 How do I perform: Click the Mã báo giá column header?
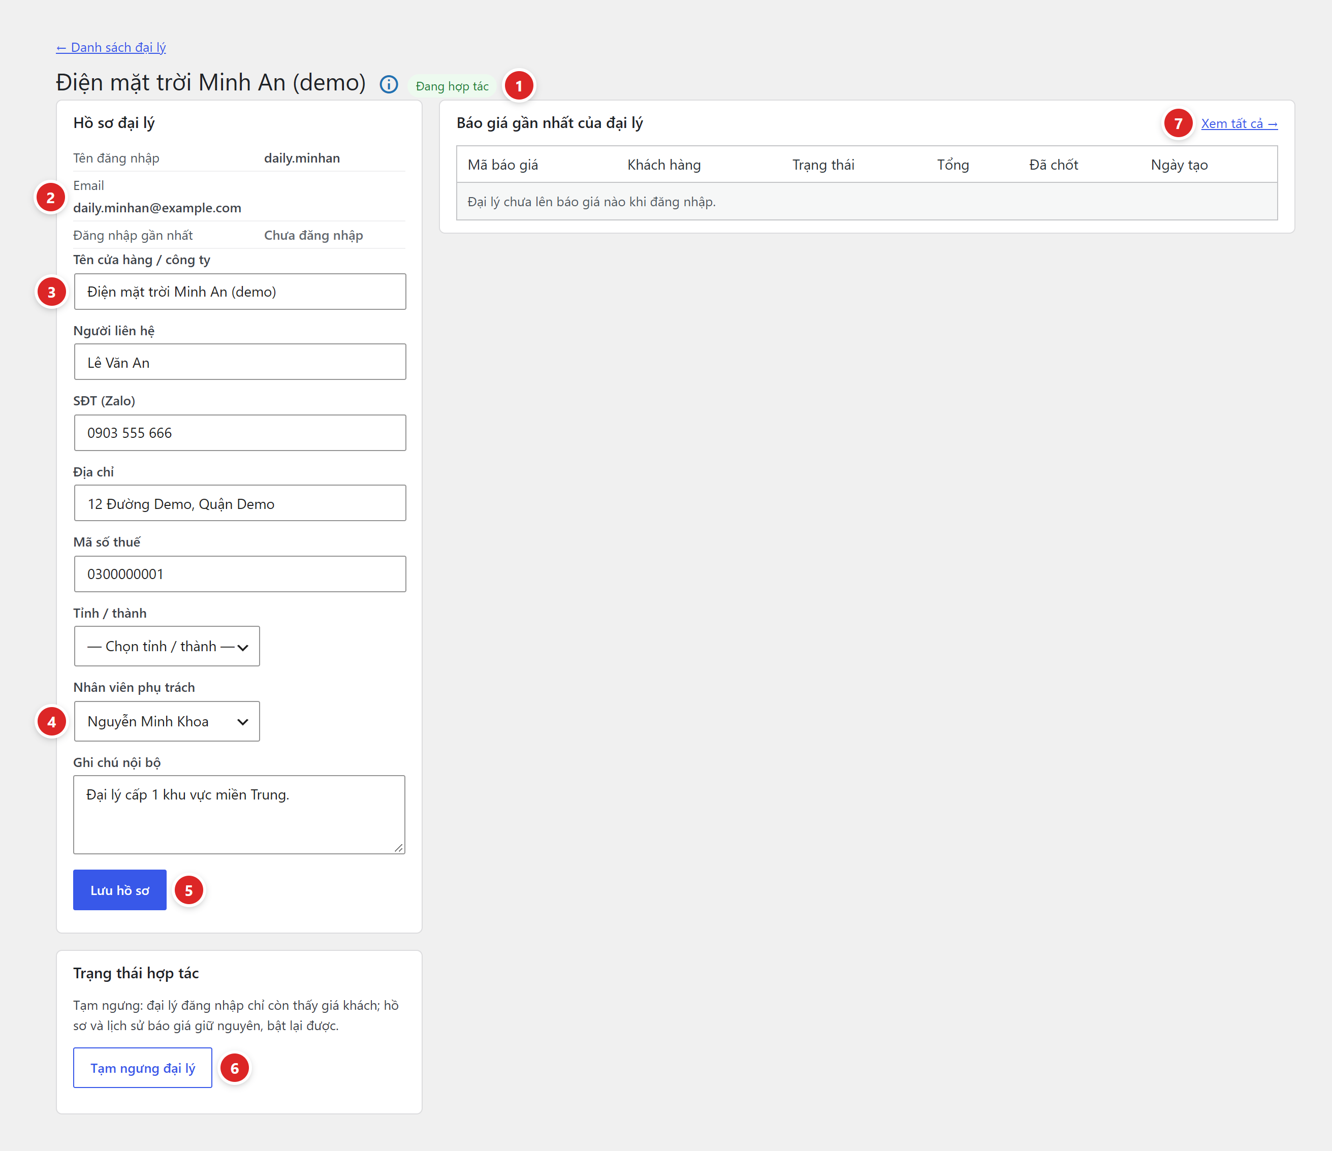[x=503, y=165]
